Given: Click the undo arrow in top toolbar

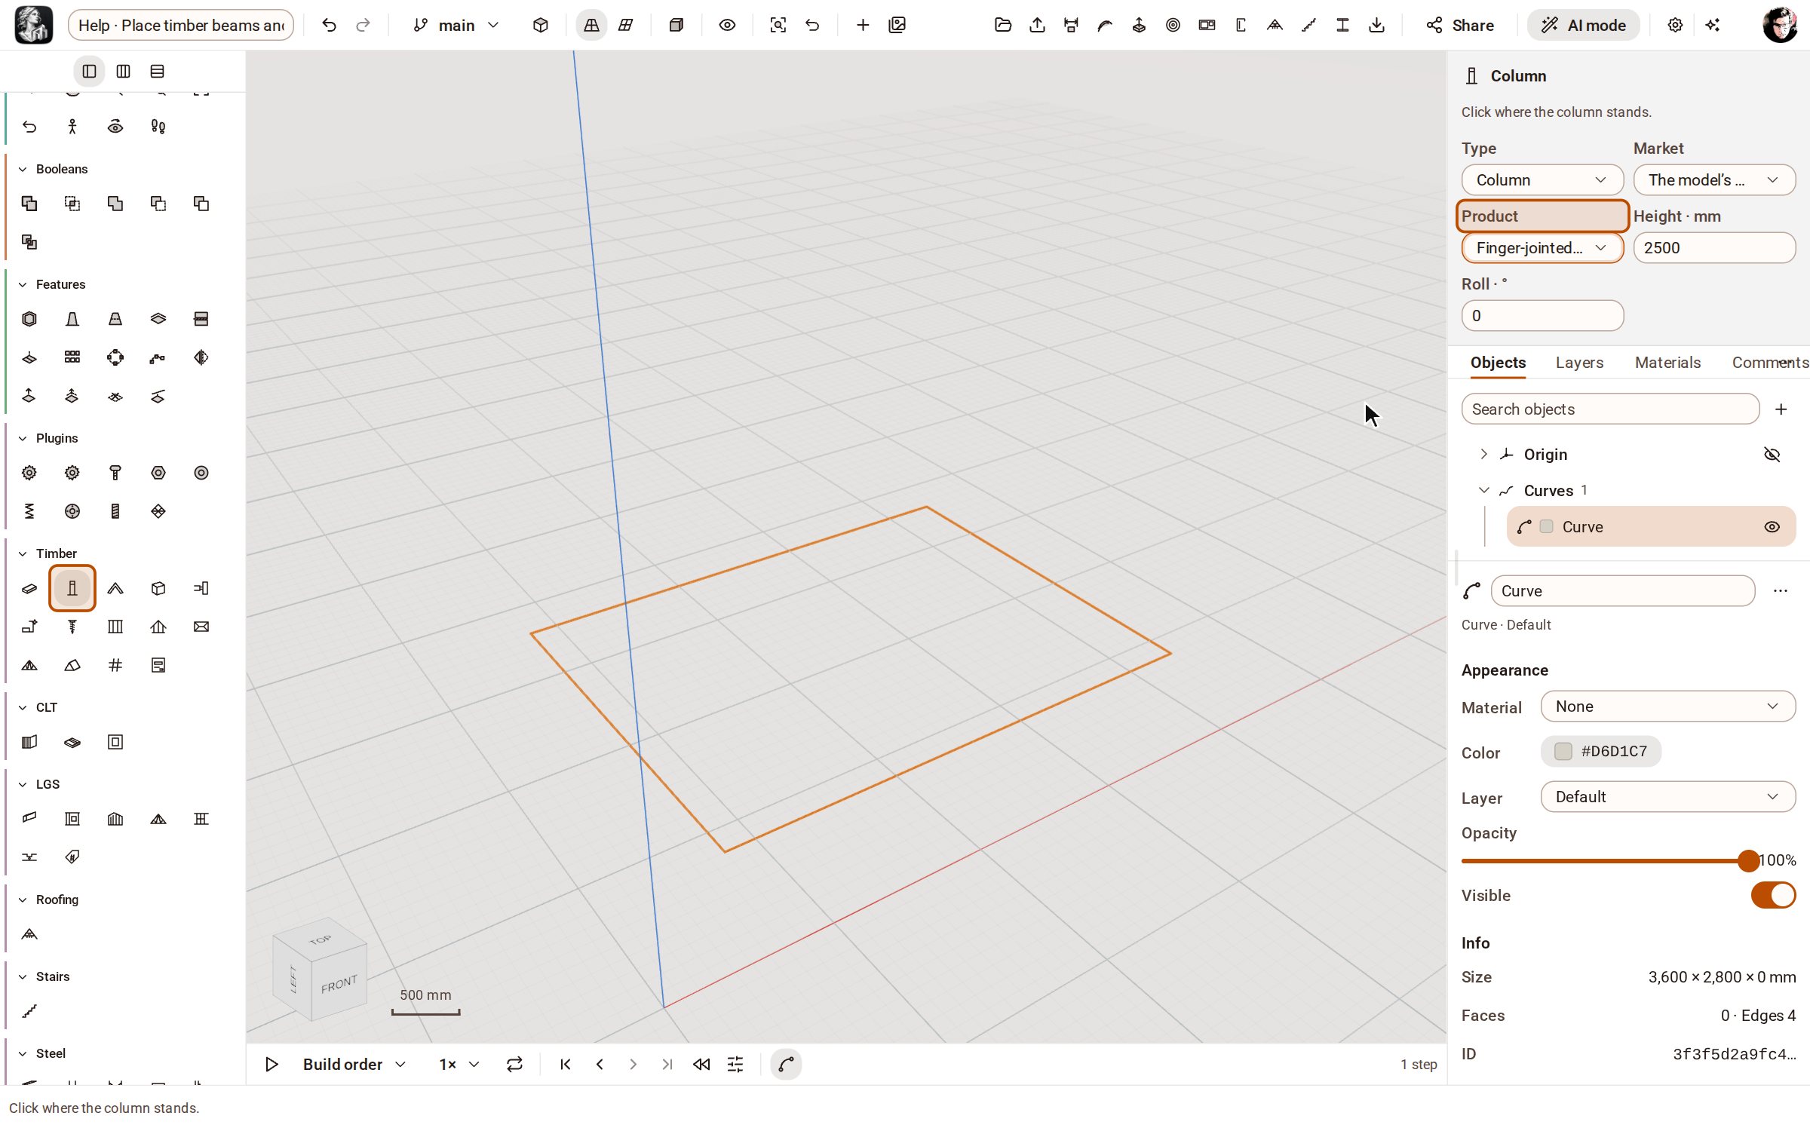Looking at the screenshot, I should coord(330,25).
